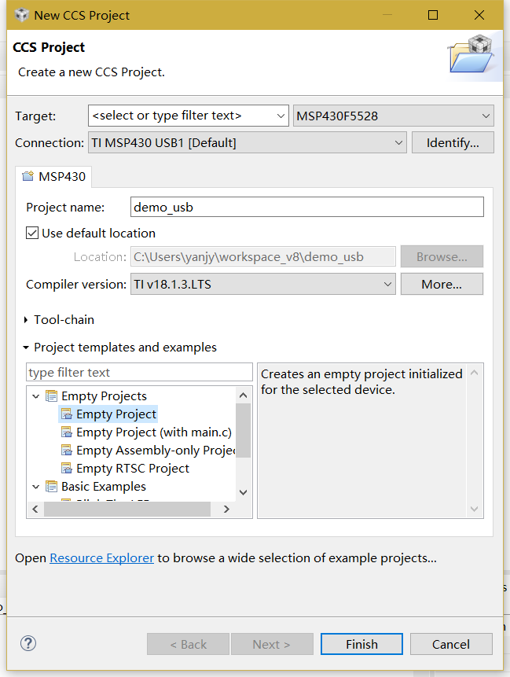This screenshot has height=677, width=510.
Task: Open the MSP430F5528 device dropdown
Action: pos(485,116)
